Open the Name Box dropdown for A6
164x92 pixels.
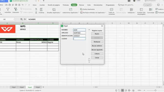pyautogui.click(x=14, y=19)
